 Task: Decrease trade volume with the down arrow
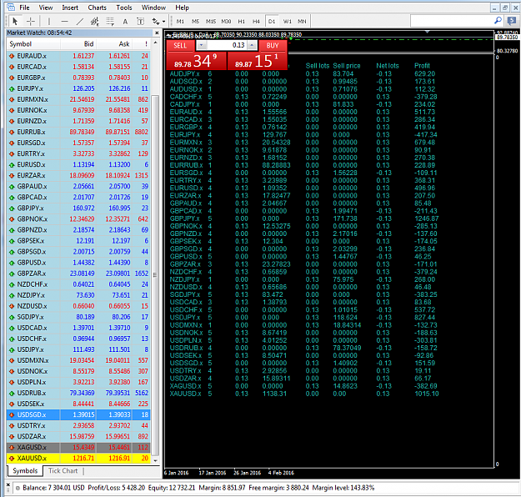click(202, 45)
